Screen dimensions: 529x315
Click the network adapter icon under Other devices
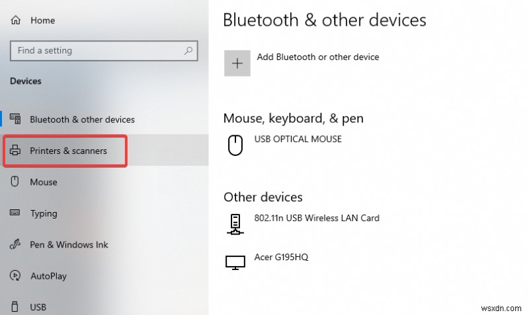pyautogui.click(x=235, y=224)
